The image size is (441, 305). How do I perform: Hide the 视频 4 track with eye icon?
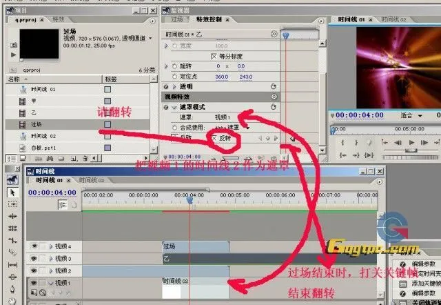click(x=34, y=246)
